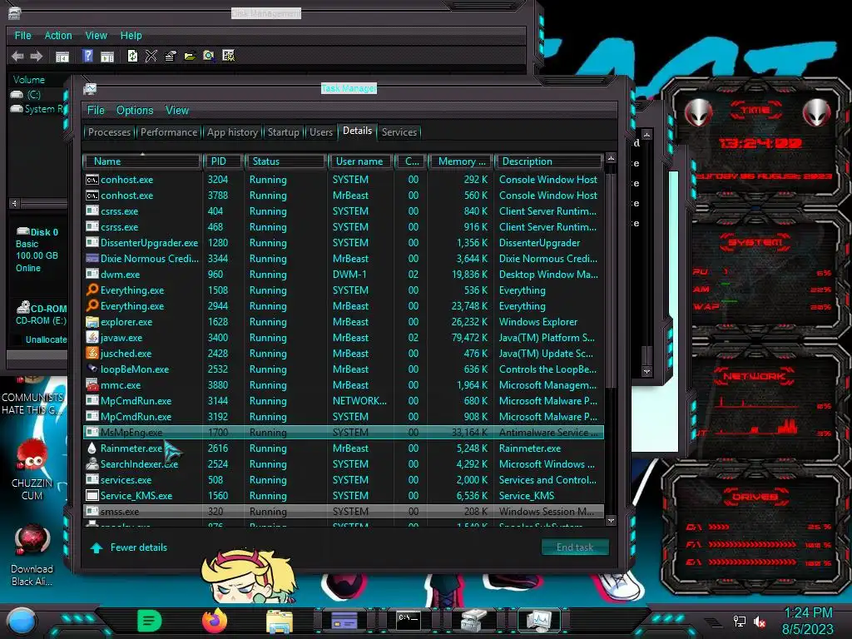Sort by the Status column header
852x639 pixels.
(x=286, y=161)
